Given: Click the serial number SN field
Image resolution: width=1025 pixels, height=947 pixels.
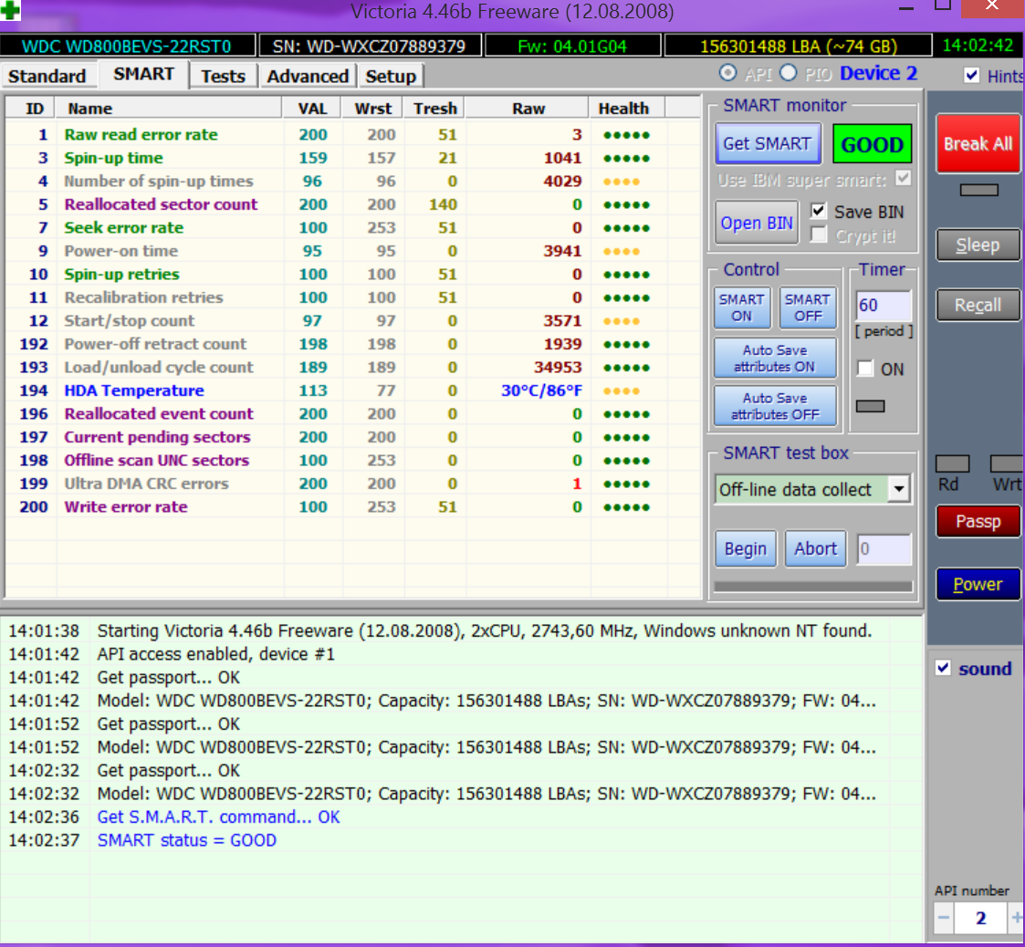Looking at the screenshot, I should point(370,47).
